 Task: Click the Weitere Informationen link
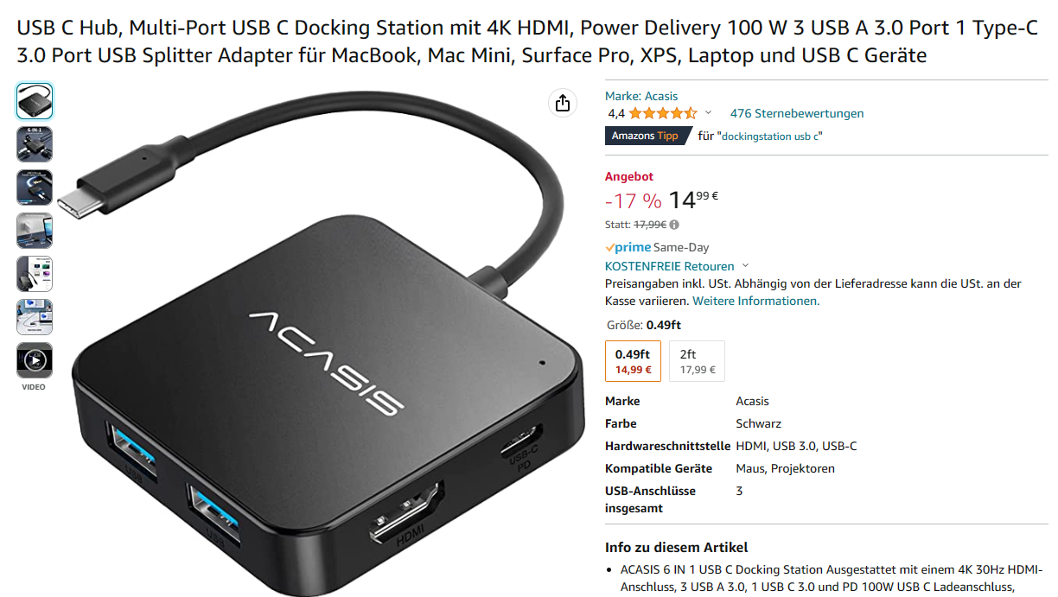[756, 301]
